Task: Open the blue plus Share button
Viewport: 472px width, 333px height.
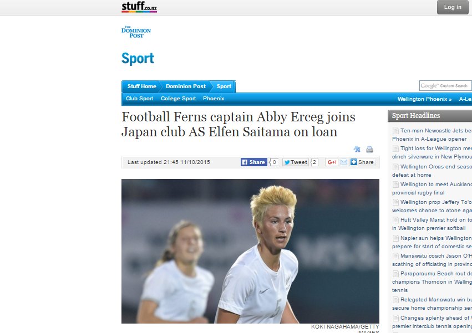Action: click(363, 162)
